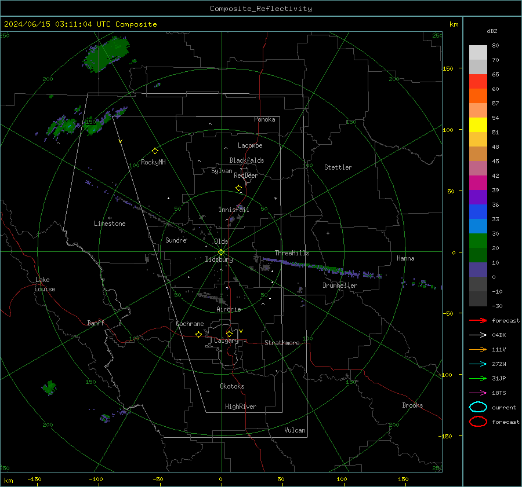522x487 pixels.
Task: Click the cyan 27ZW arrow in legend
Action: pos(478,364)
